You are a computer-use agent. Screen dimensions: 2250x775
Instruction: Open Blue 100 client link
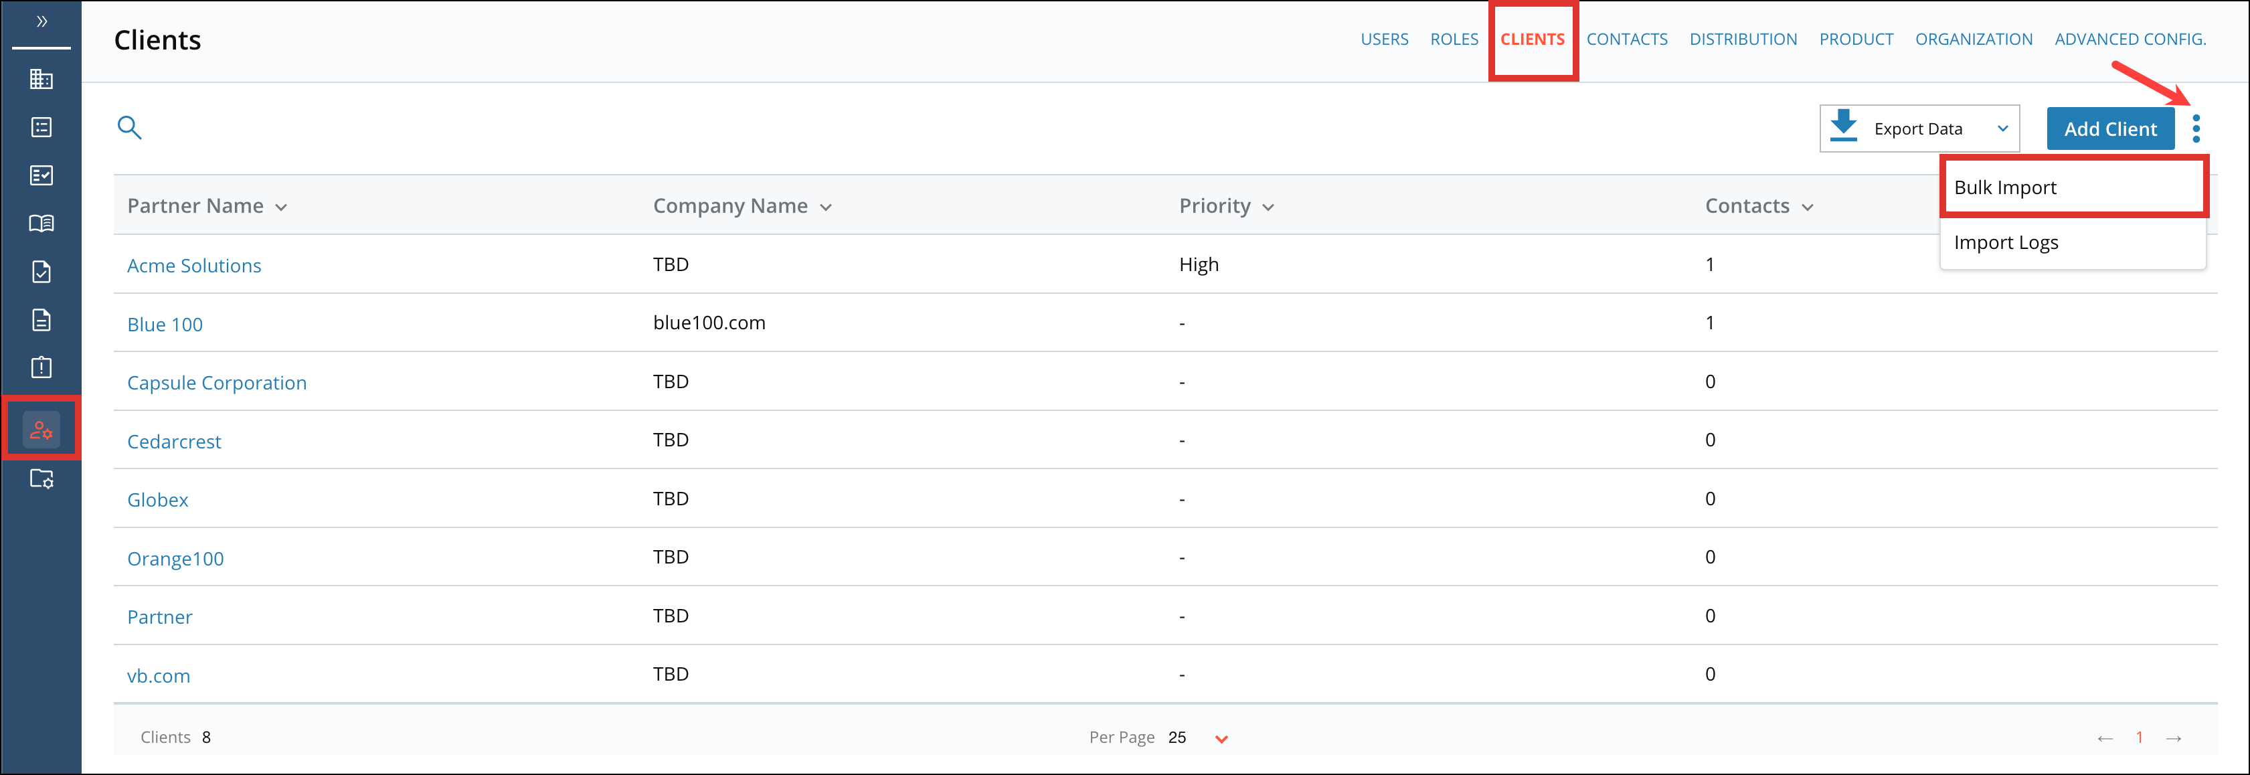tap(165, 324)
